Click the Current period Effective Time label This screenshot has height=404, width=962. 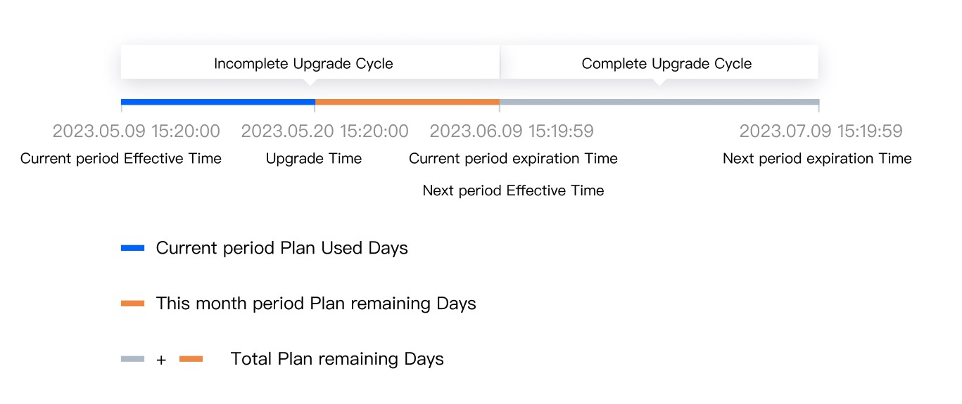point(121,159)
